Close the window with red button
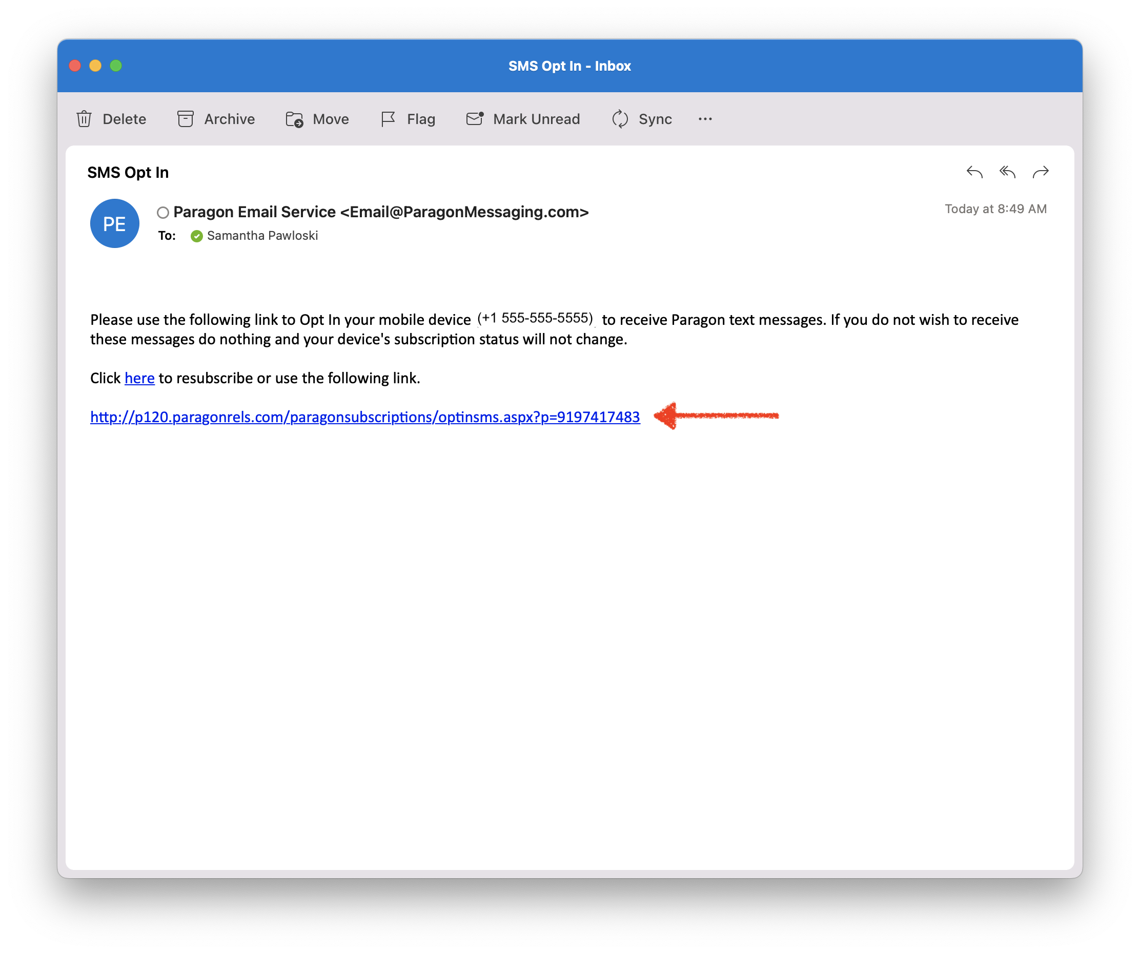The height and width of the screenshot is (954, 1140). [75, 66]
